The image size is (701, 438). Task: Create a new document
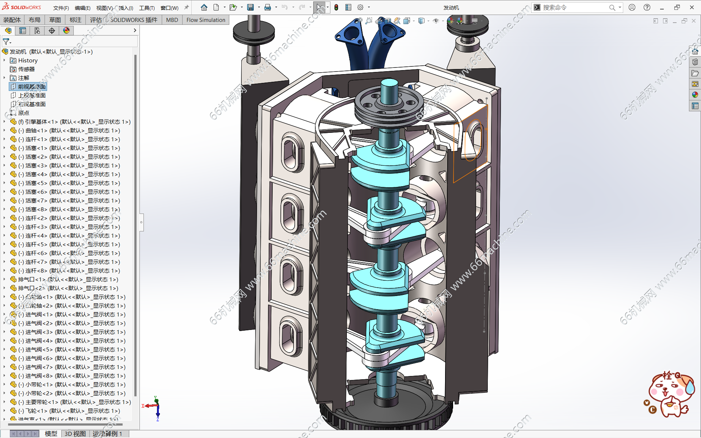(216, 7)
